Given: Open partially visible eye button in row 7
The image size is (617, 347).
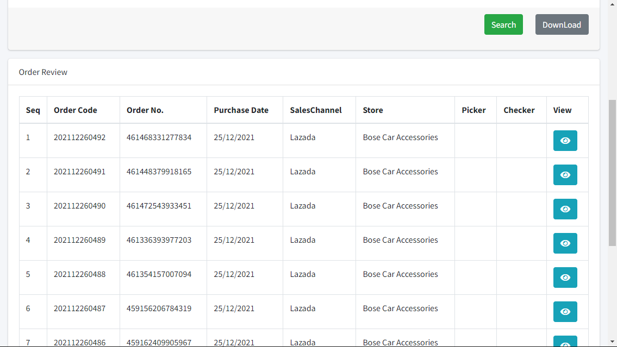Looking at the screenshot, I should tap(565, 341).
